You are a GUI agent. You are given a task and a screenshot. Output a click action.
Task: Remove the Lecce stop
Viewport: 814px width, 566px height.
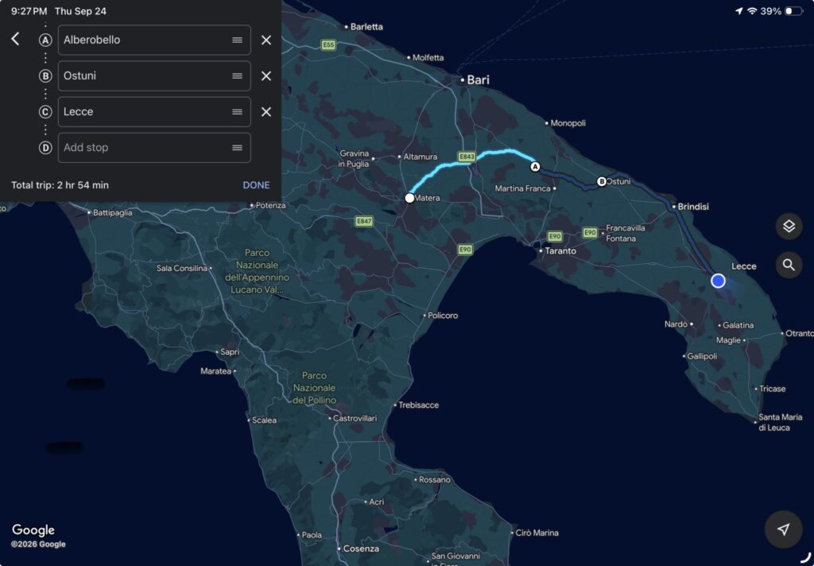tap(266, 111)
